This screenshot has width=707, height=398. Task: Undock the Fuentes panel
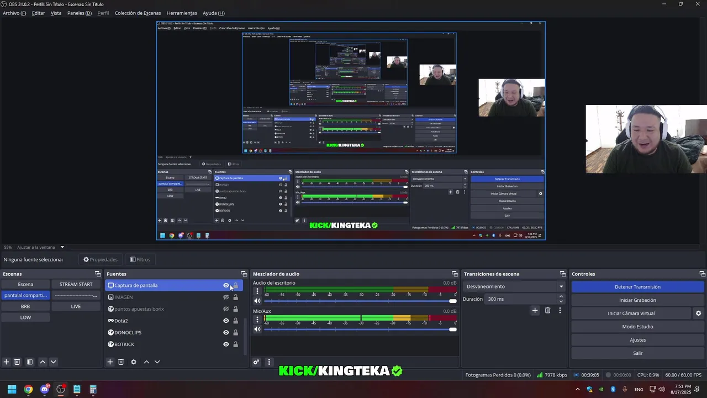coord(244,274)
